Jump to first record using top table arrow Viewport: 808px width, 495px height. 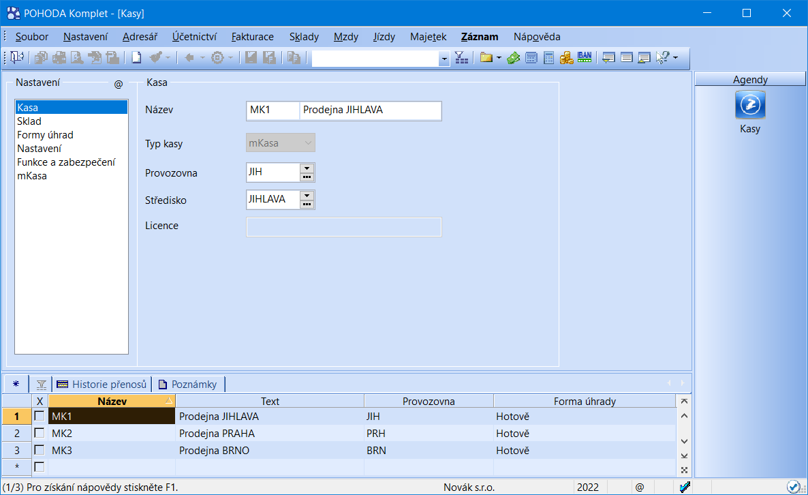point(684,401)
